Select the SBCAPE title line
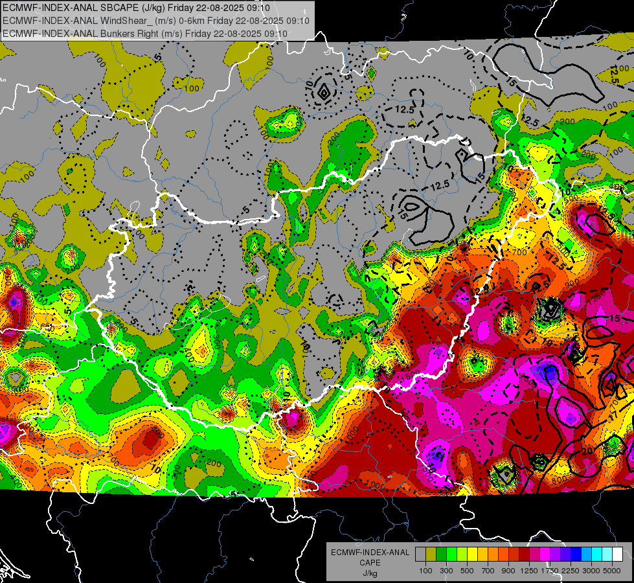 pos(136,8)
